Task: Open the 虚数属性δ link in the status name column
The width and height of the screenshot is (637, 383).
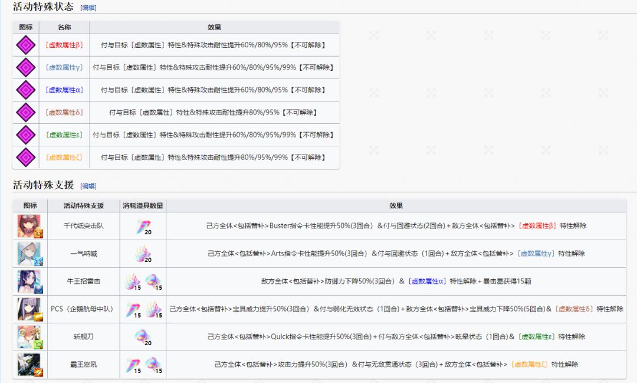Action: click(x=64, y=113)
